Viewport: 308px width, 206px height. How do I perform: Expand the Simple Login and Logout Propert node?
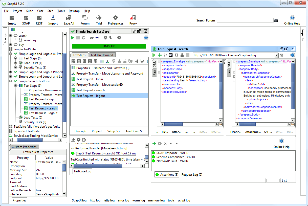(x=11, y=72)
